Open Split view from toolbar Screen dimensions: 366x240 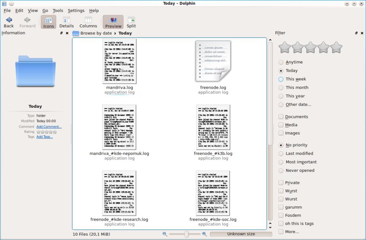(131, 20)
